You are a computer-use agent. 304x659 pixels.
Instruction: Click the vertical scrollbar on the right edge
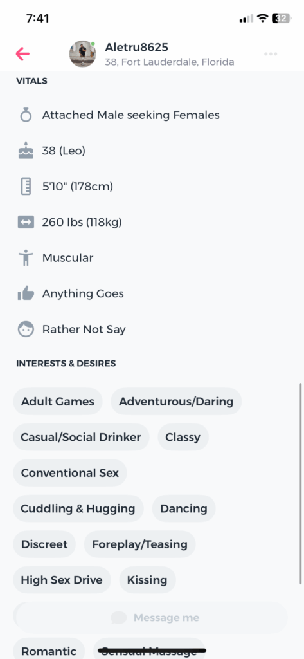300,483
